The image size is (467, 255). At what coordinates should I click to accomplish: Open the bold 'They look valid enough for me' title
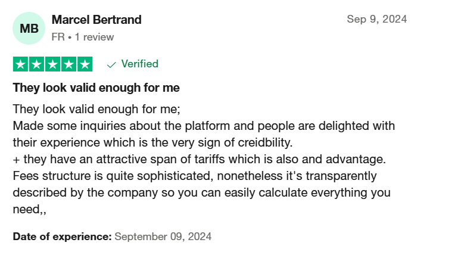[96, 88]
